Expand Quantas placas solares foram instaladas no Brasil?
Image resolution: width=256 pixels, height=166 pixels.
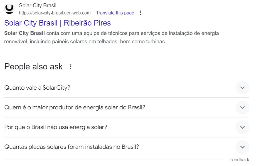point(127,147)
